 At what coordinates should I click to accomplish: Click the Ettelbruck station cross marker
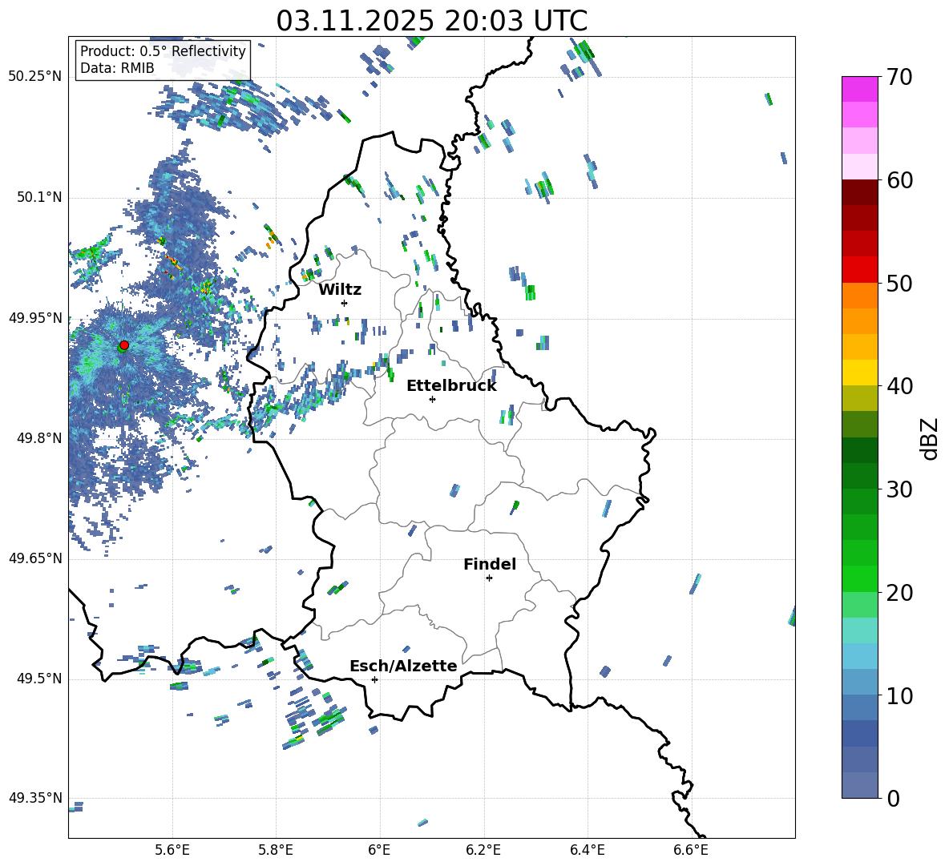(432, 399)
